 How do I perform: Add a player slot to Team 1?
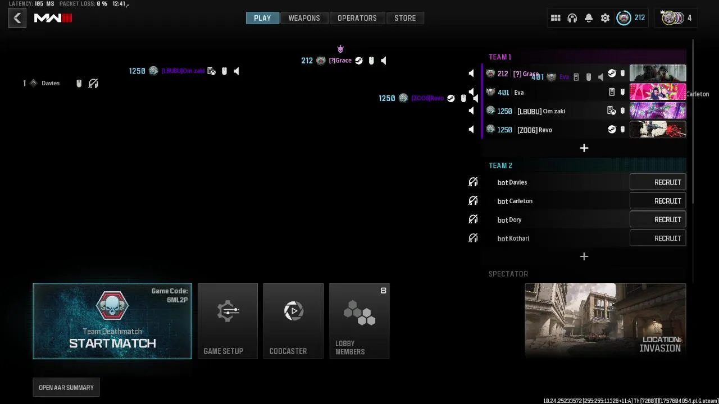(584, 148)
